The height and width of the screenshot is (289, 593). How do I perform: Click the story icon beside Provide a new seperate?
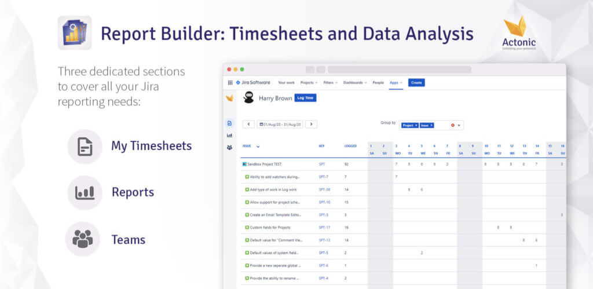[x=247, y=266]
